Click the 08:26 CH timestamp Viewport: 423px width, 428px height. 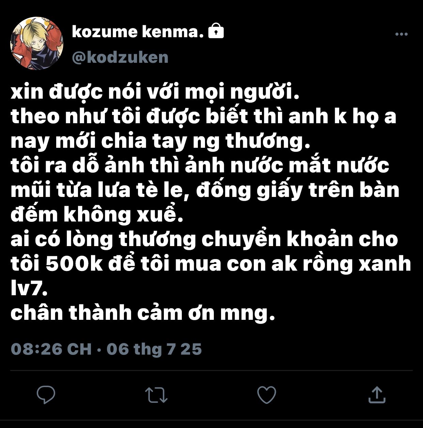pyautogui.click(x=51, y=349)
